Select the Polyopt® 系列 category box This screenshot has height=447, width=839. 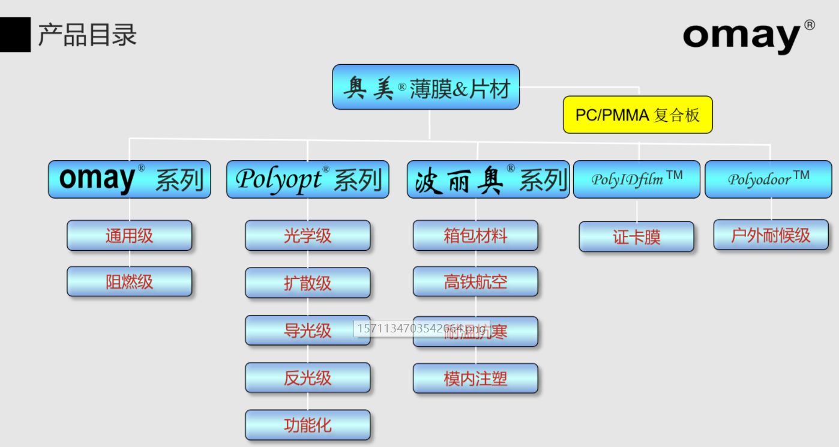pos(307,179)
